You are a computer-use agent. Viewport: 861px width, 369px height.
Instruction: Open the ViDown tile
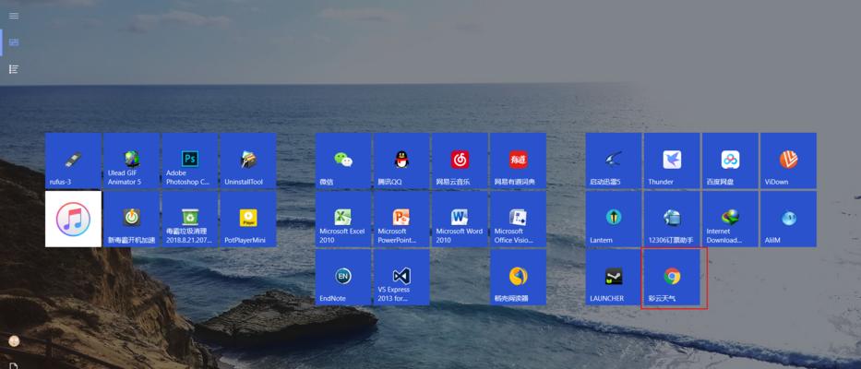click(x=788, y=161)
